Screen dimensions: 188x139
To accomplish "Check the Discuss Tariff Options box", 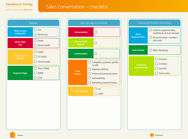I will [x=96, y=43].
